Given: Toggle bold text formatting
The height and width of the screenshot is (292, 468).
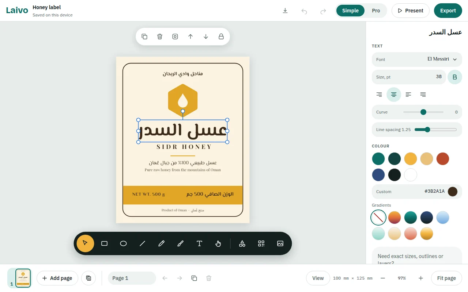Looking at the screenshot, I should point(455,77).
